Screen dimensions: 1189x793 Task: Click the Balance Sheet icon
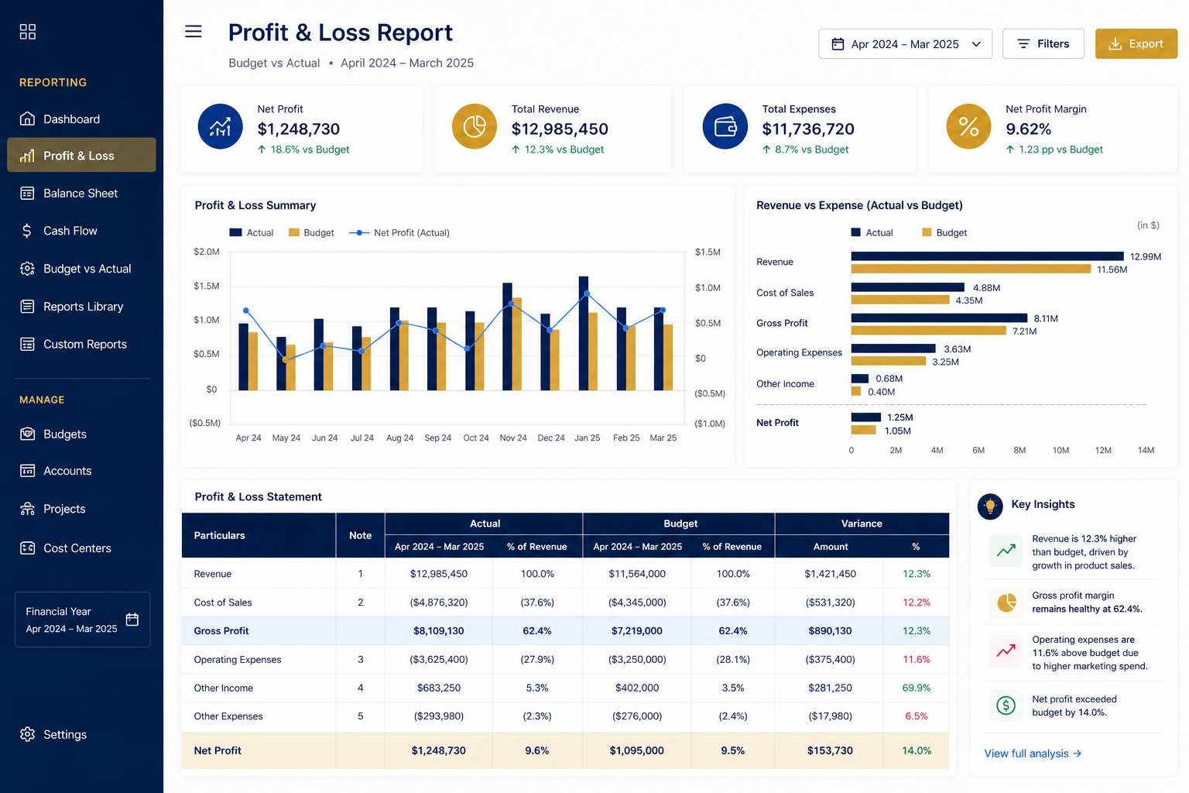(x=27, y=193)
